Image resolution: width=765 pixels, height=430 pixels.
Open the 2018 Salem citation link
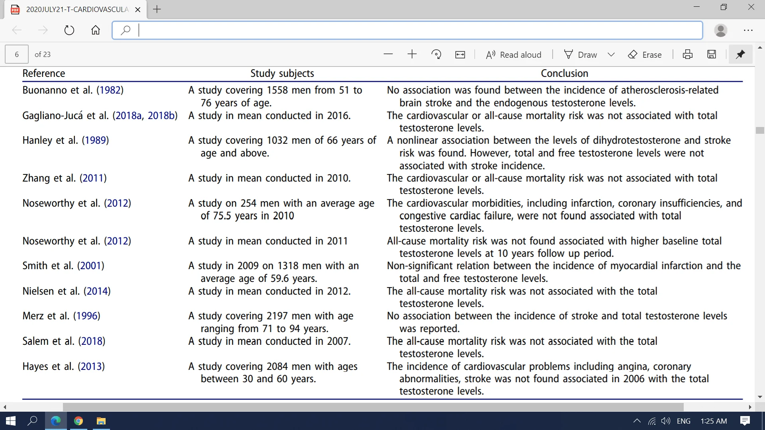click(92, 342)
